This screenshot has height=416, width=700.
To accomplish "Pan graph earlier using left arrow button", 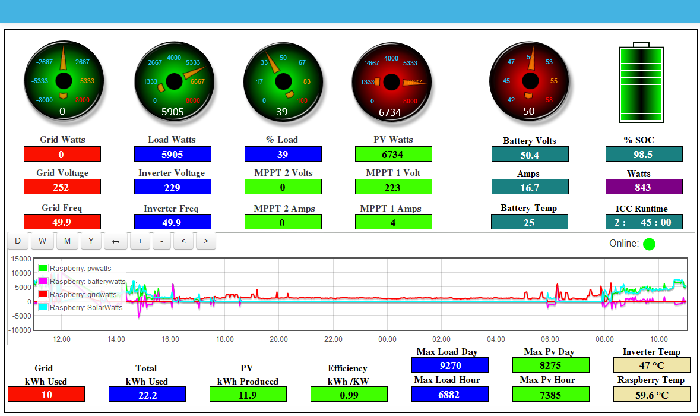I will click(x=183, y=241).
